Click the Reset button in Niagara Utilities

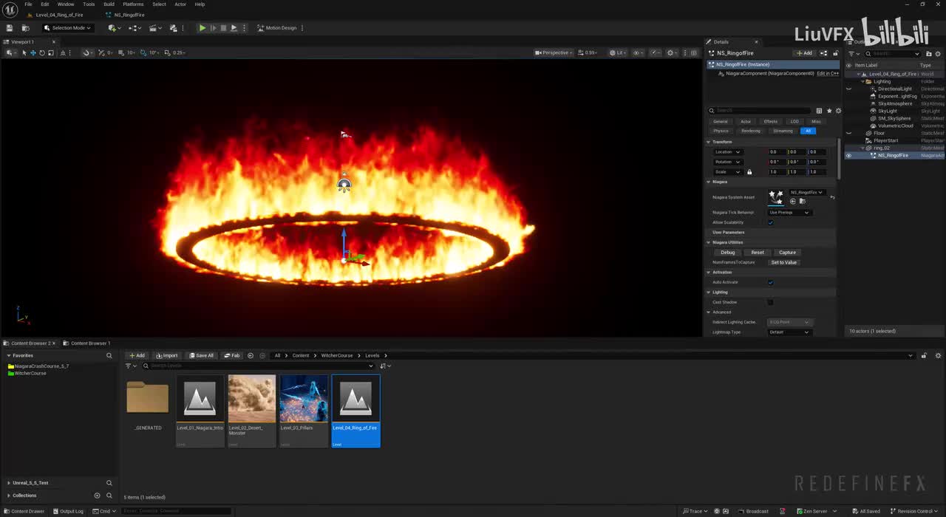pyautogui.click(x=758, y=253)
